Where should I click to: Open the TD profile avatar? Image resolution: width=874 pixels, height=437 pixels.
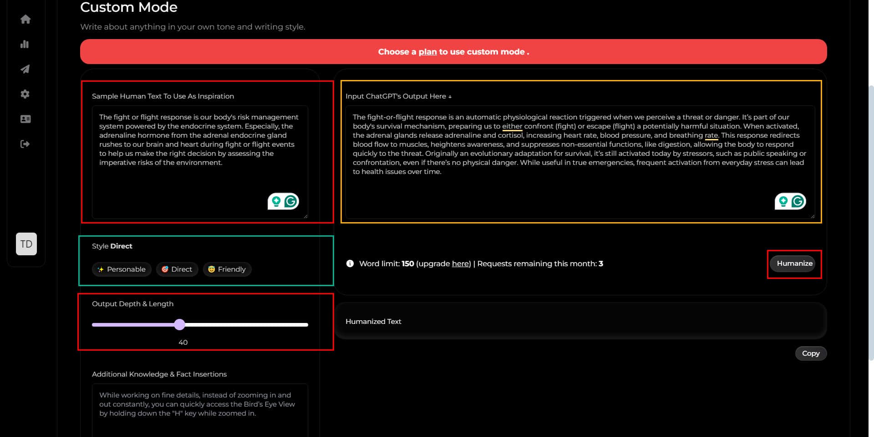click(x=26, y=244)
